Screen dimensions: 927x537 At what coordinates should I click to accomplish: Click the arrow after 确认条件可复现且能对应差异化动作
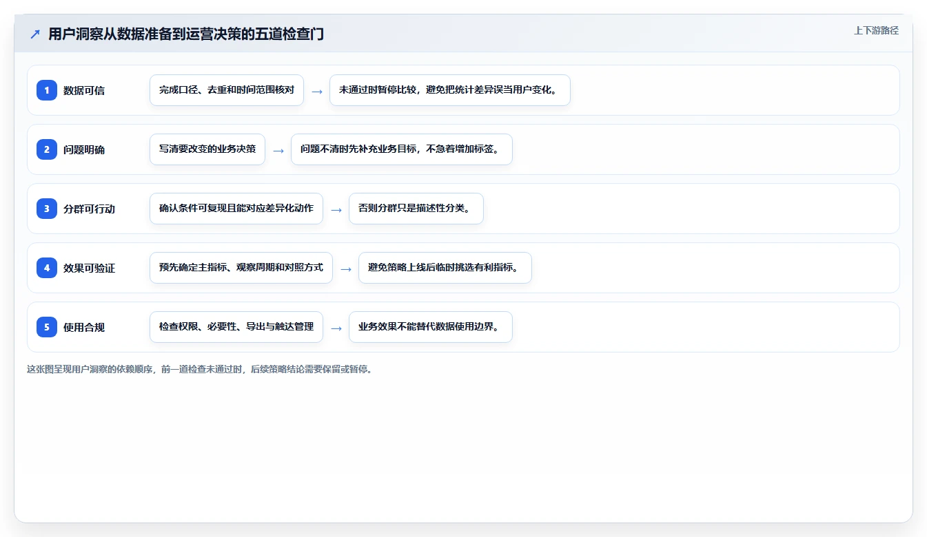336,209
